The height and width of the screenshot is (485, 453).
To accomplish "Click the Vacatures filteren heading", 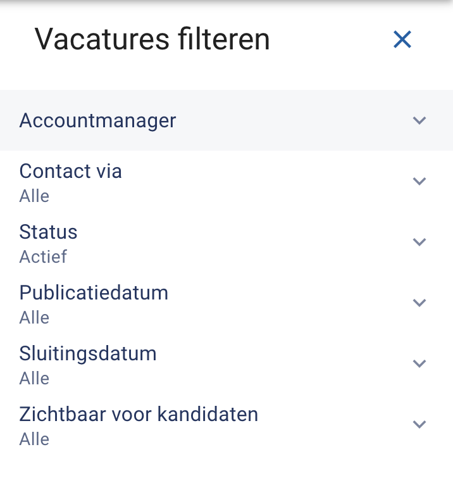I will click(152, 39).
